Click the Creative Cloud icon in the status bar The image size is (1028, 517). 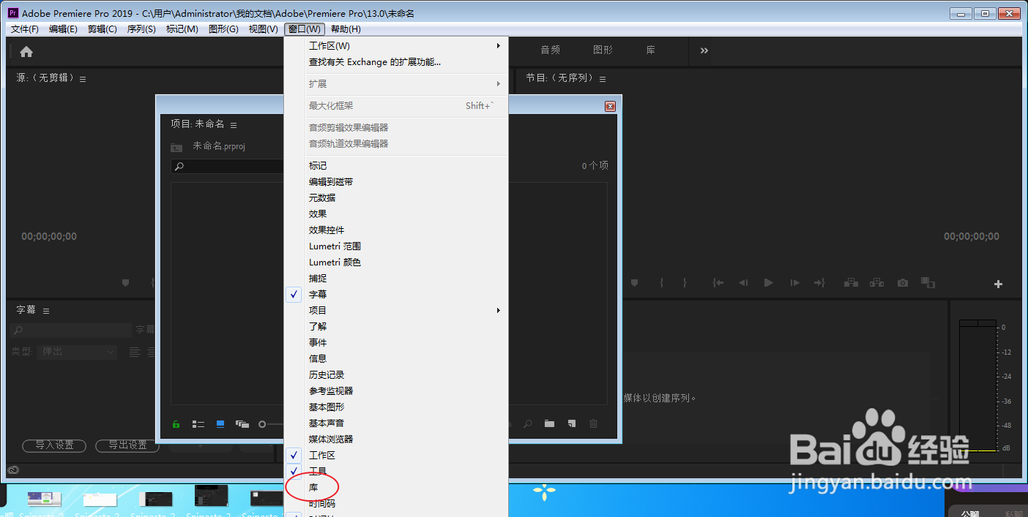(13, 470)
